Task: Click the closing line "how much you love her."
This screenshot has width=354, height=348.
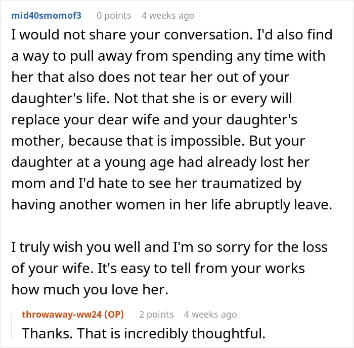Action: (x=90, y=289)
